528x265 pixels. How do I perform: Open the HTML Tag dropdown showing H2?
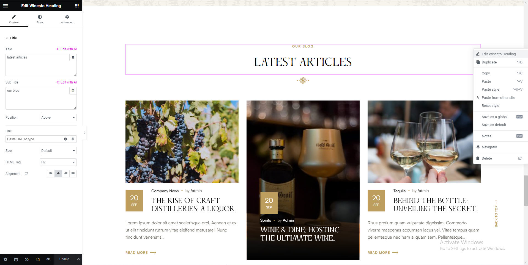pyautogui.click(x=58, y=162)
